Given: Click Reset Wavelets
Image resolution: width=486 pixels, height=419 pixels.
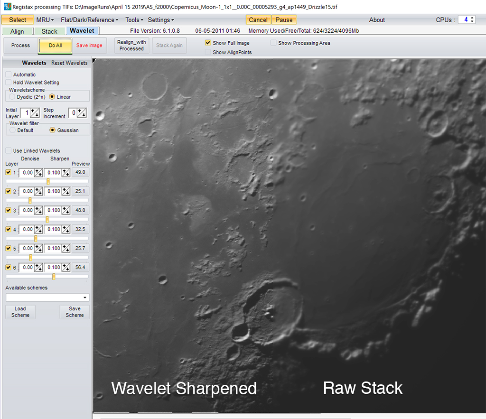Looking at the screenshot, I should click(x=69, y=63).
